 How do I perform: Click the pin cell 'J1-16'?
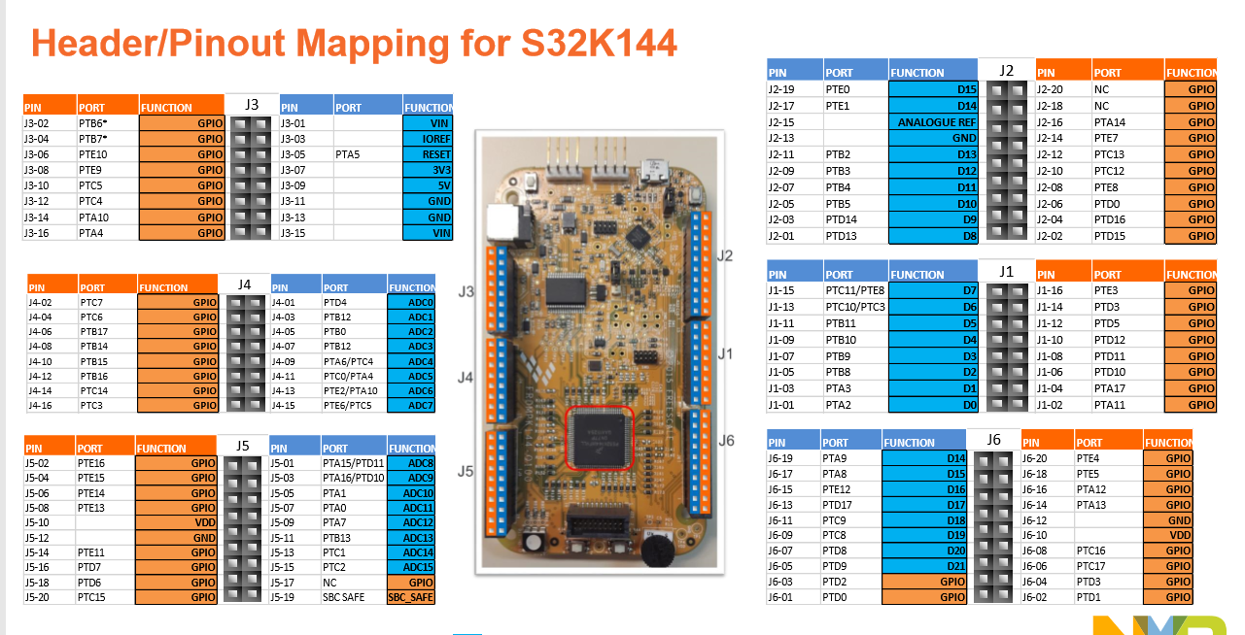click(1063, 290)
